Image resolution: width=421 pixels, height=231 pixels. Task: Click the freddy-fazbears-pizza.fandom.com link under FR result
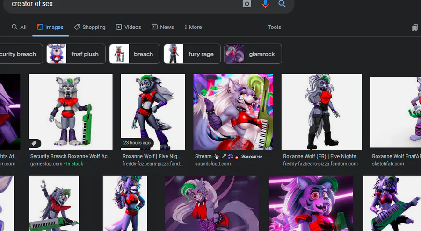320,164
